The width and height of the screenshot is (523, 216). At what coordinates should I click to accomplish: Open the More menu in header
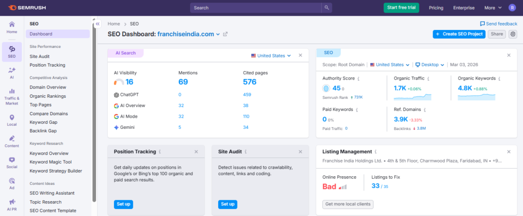click(492, 8)
